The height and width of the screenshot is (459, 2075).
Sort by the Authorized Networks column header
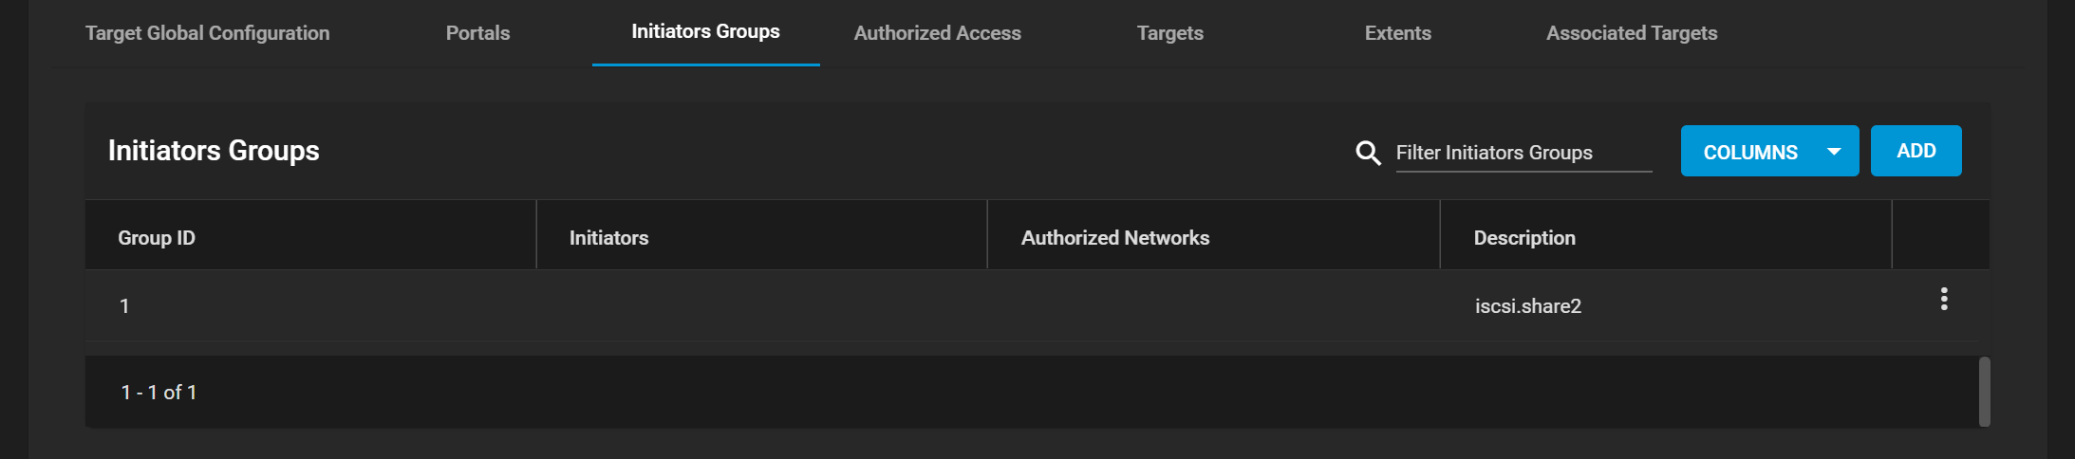tap(1115, 238)
